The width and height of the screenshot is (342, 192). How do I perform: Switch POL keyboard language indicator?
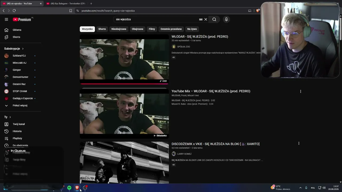[x=313, y=188]
